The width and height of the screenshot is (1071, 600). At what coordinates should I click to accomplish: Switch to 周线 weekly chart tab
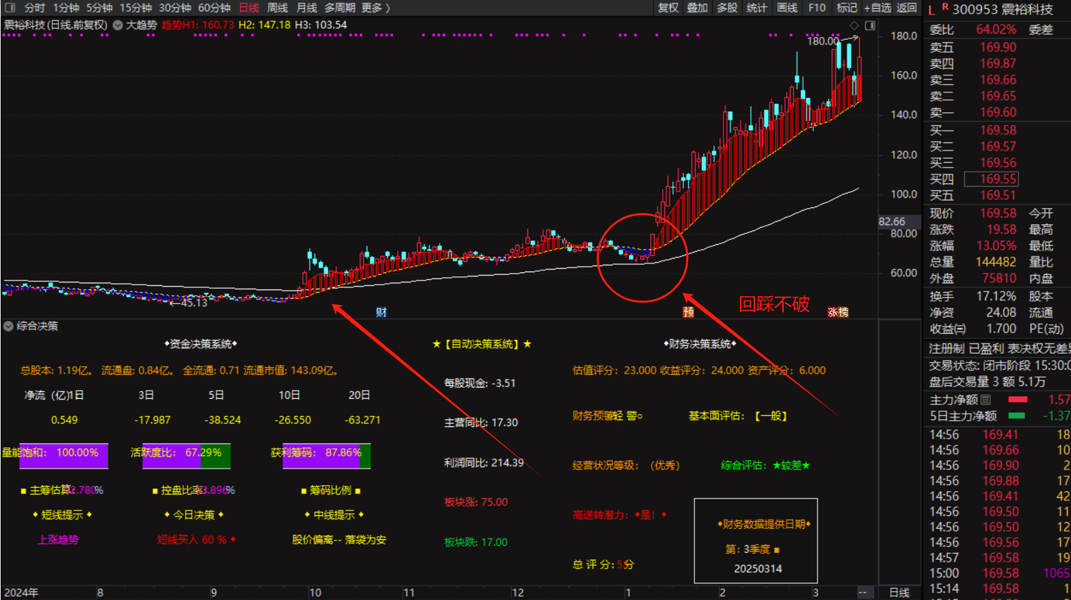tap(277, 8)
